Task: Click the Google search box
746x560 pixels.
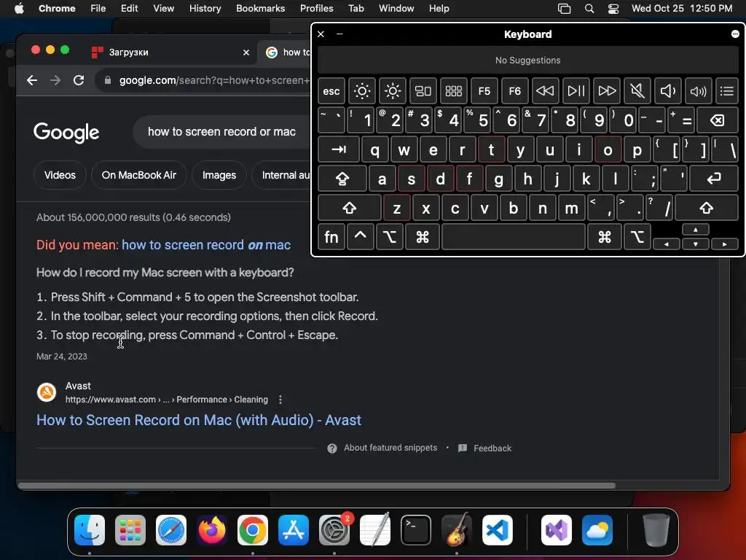Action: point(221,131)
